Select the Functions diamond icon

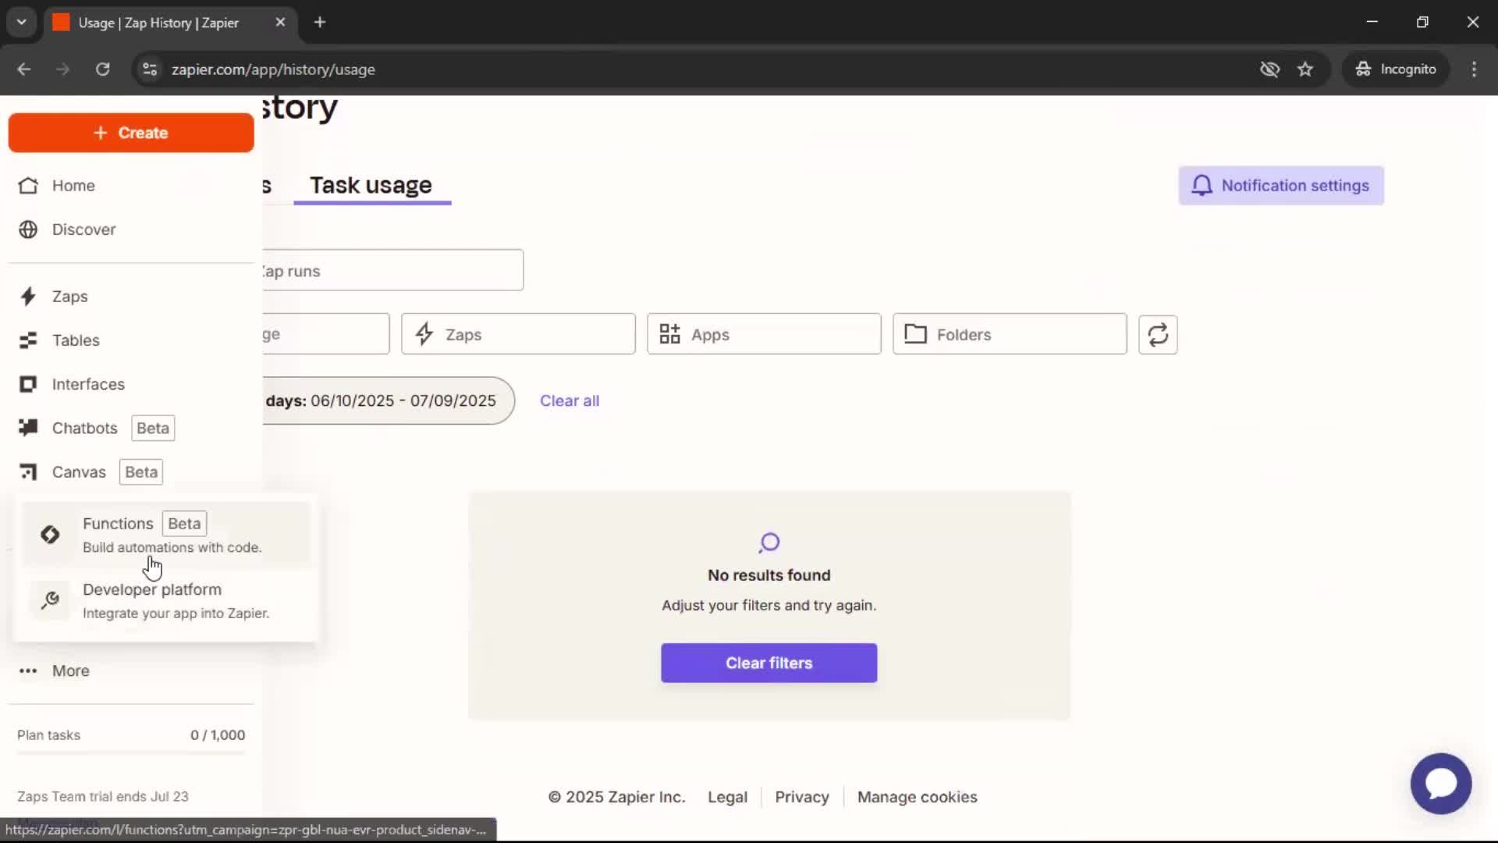pyautogui.click(x=50, y=535)
